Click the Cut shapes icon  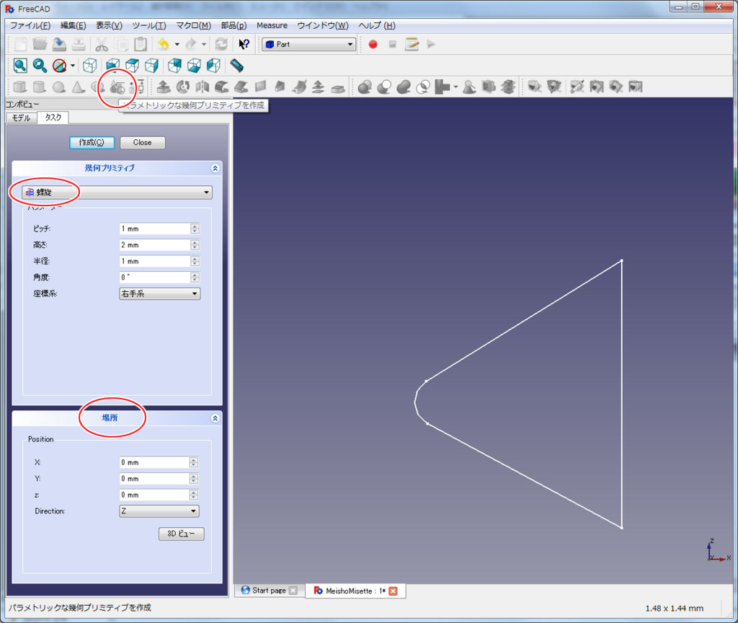coord(384,87)
